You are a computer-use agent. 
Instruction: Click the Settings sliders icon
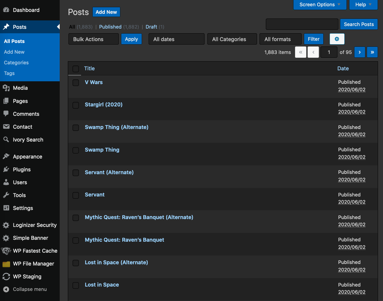(6, 208)
